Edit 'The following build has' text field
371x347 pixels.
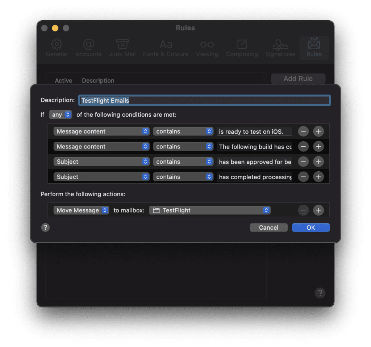pyautogui.click(x=255, y=147)
